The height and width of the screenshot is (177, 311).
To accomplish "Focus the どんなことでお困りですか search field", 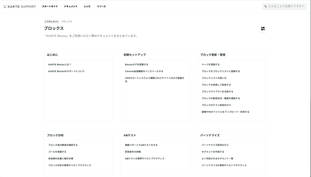I will tap(285, 7).
